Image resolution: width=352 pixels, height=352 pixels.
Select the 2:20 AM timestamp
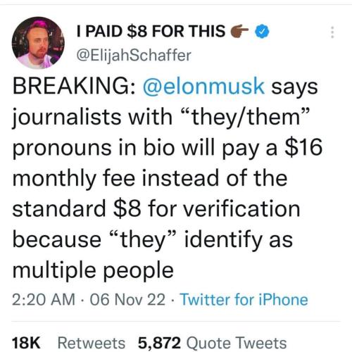tap(44, 300)
